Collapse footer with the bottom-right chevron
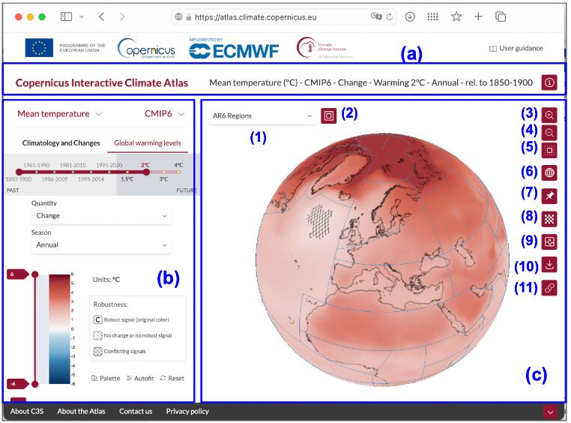 [550, 412]
